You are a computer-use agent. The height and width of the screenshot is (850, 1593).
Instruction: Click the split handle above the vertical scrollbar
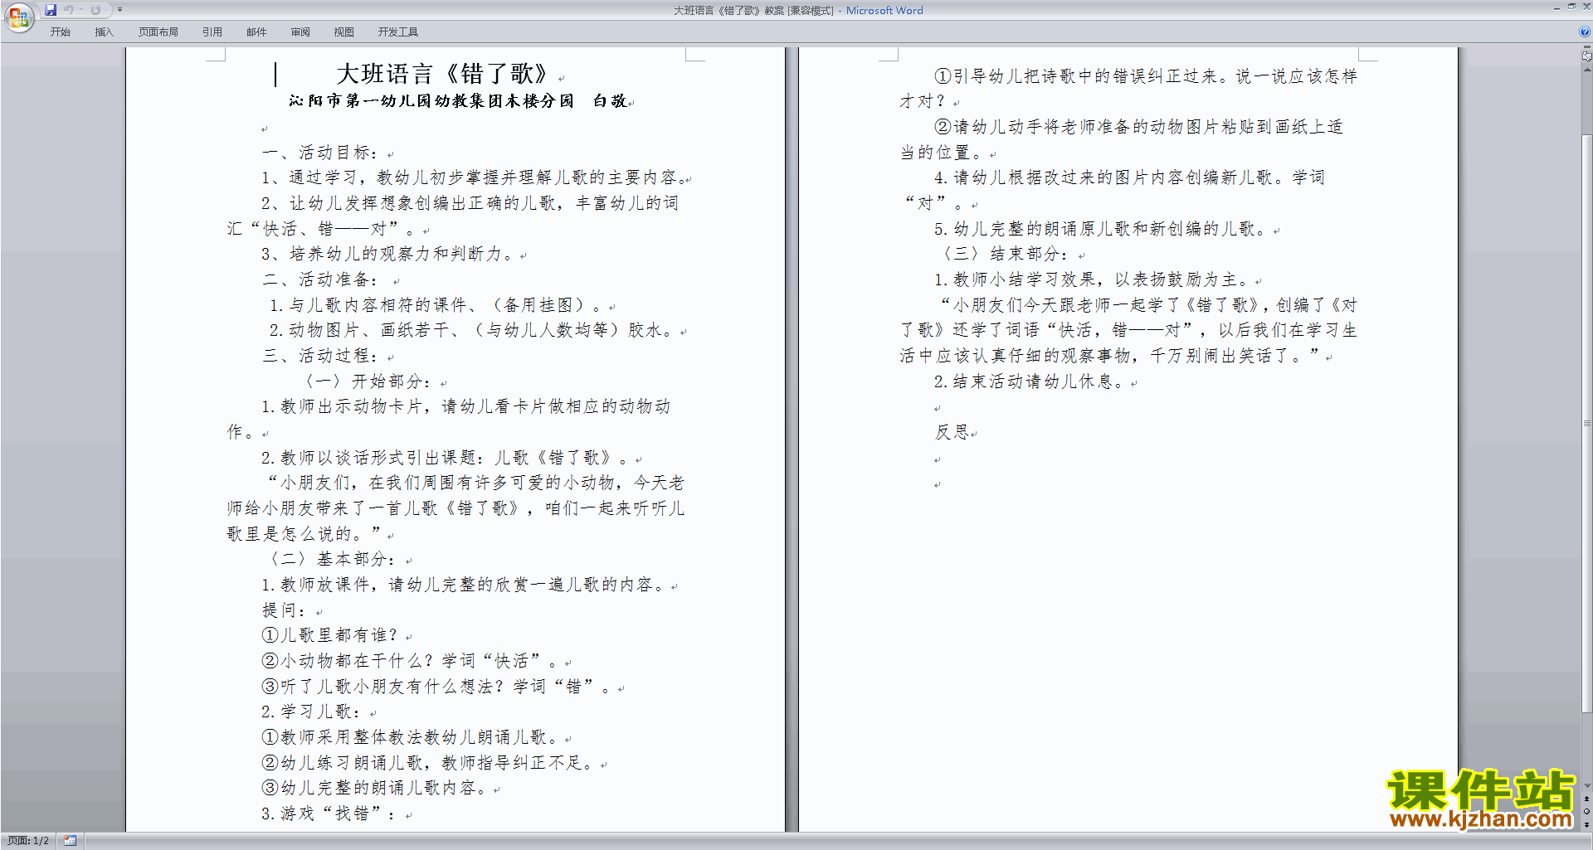click(1586, 47)
